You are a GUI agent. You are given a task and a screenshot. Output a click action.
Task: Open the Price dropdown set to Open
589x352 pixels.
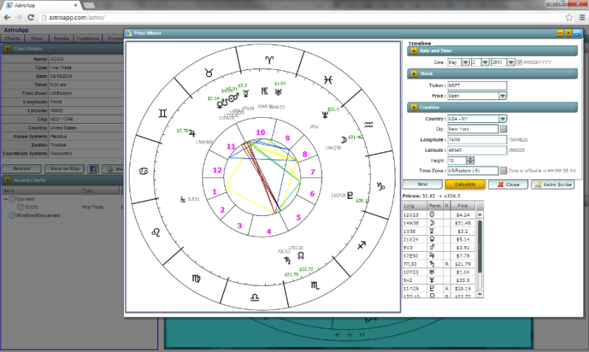[x=477, y=95]
